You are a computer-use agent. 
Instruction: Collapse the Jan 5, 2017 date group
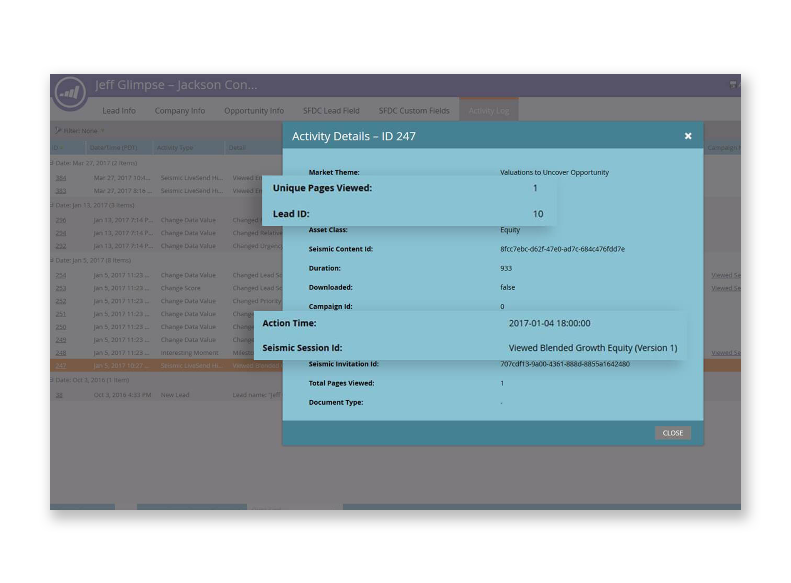coord(52,260)
